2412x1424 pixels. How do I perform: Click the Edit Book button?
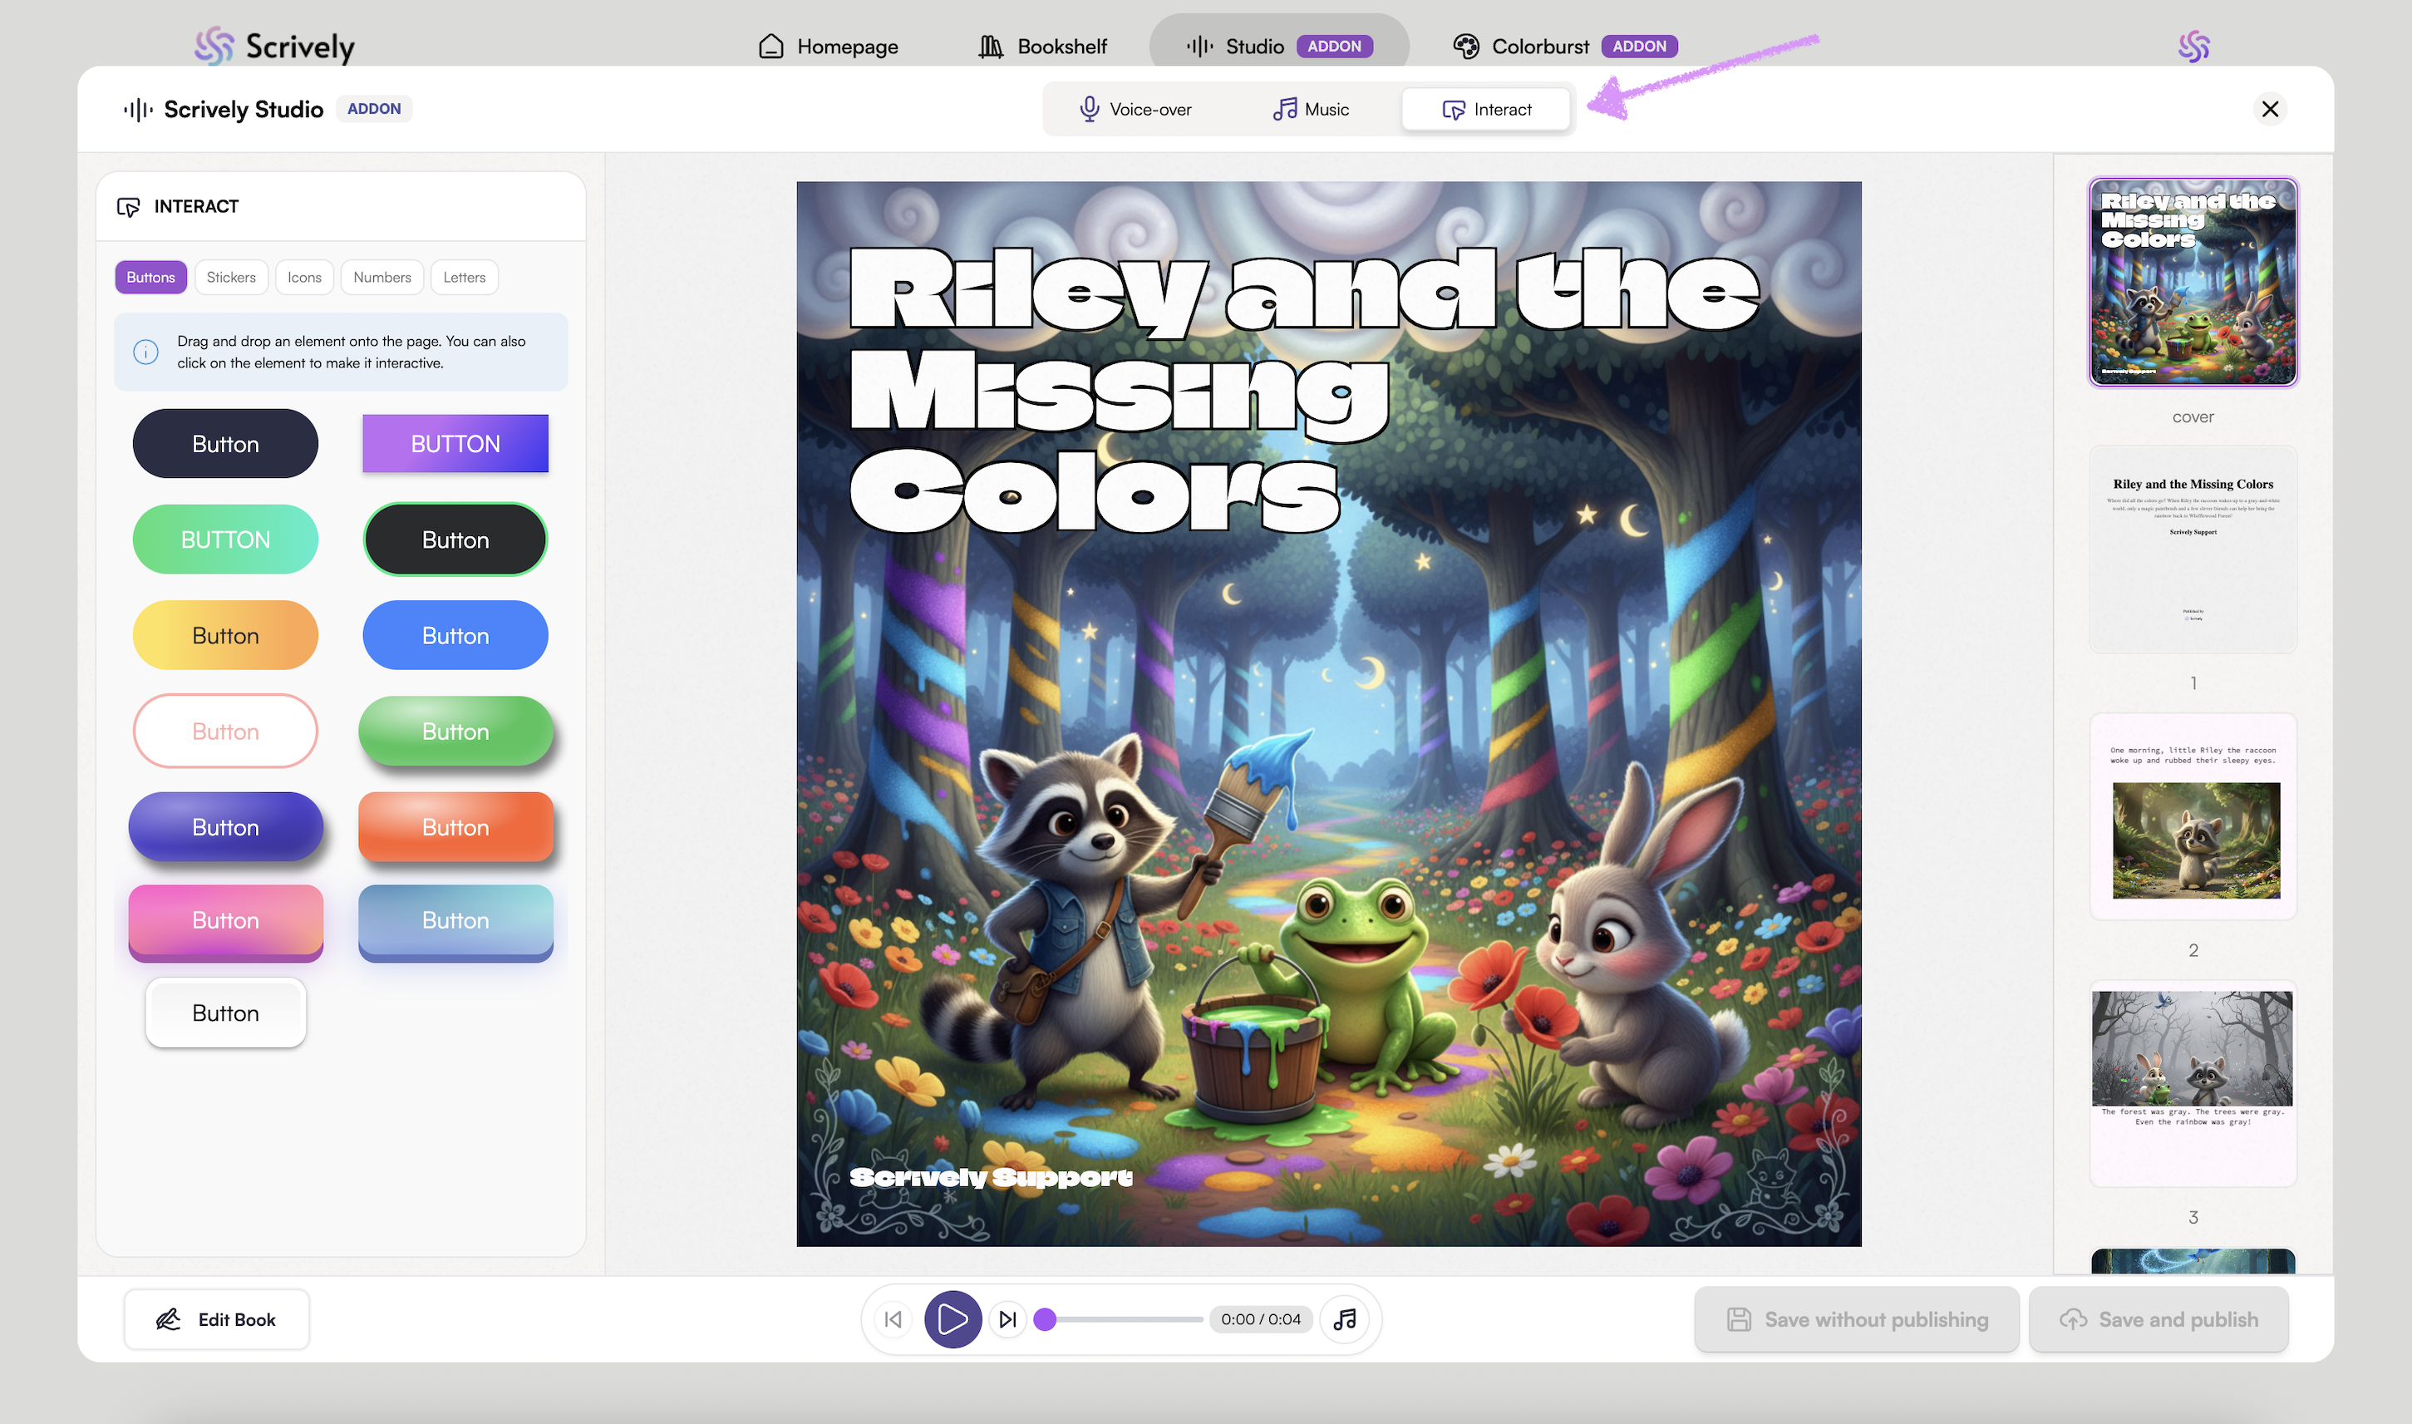217,1319
